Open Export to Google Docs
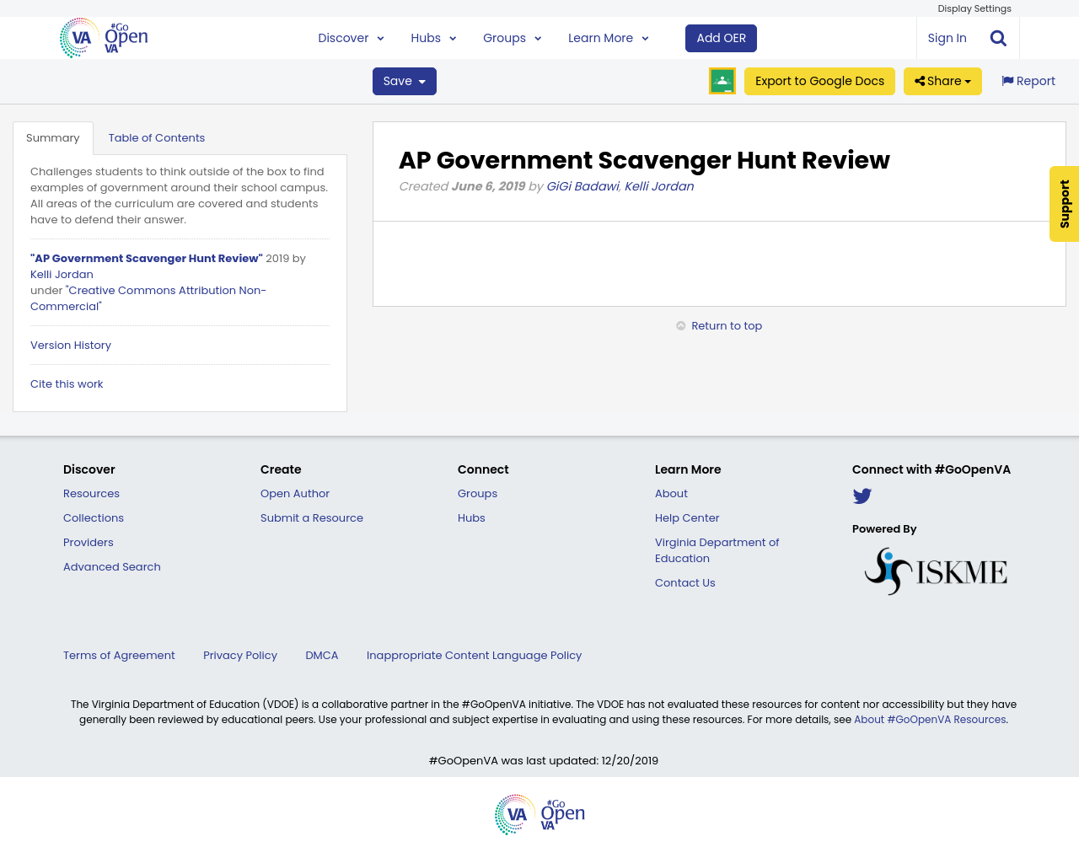 pos(819,79)
